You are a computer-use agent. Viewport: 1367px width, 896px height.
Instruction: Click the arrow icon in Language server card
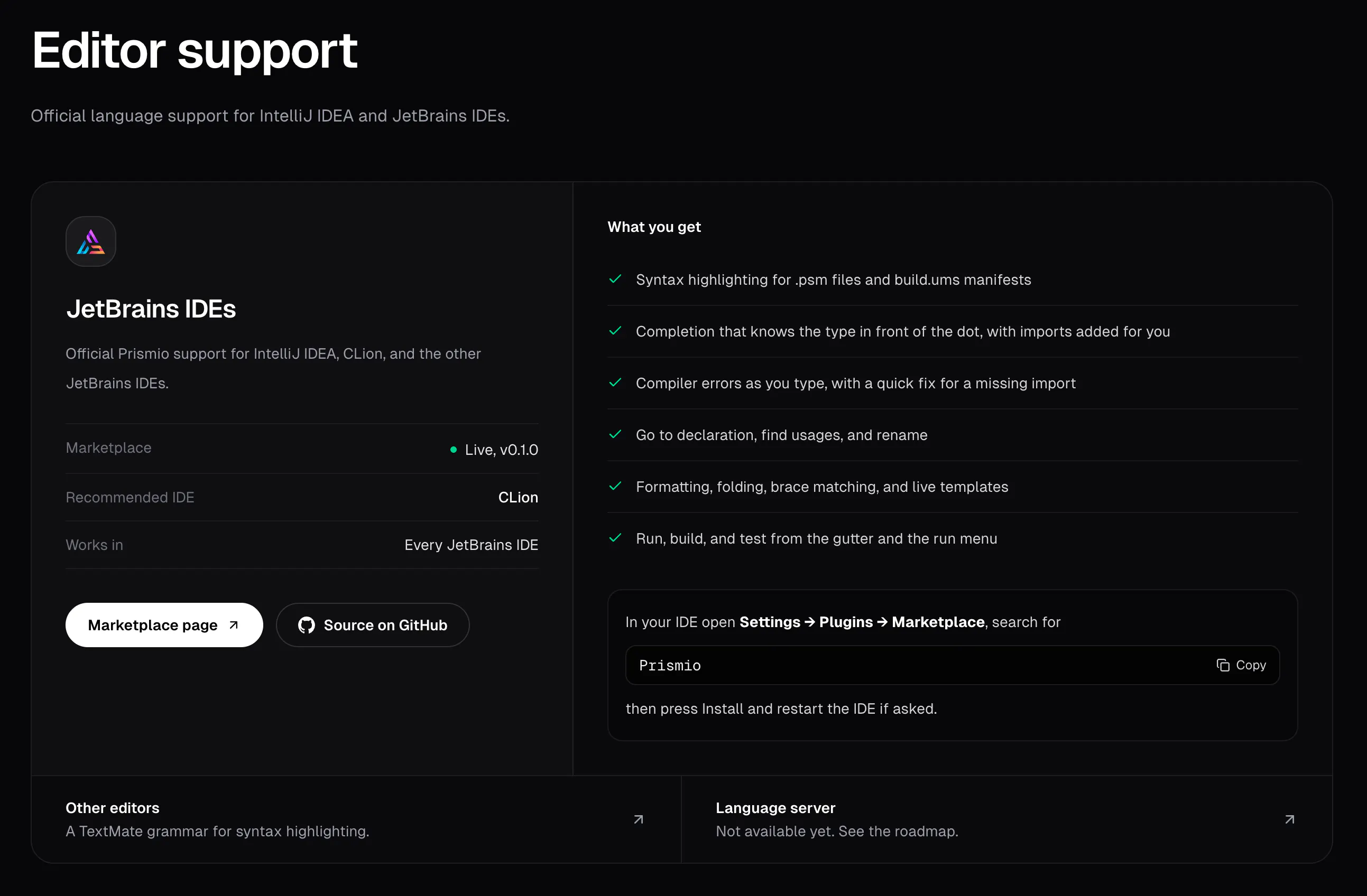tap(1290, 819)
